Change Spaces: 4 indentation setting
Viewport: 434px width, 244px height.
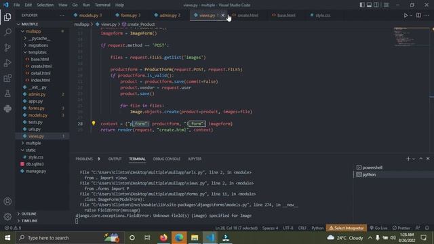[x=270, y=228]
